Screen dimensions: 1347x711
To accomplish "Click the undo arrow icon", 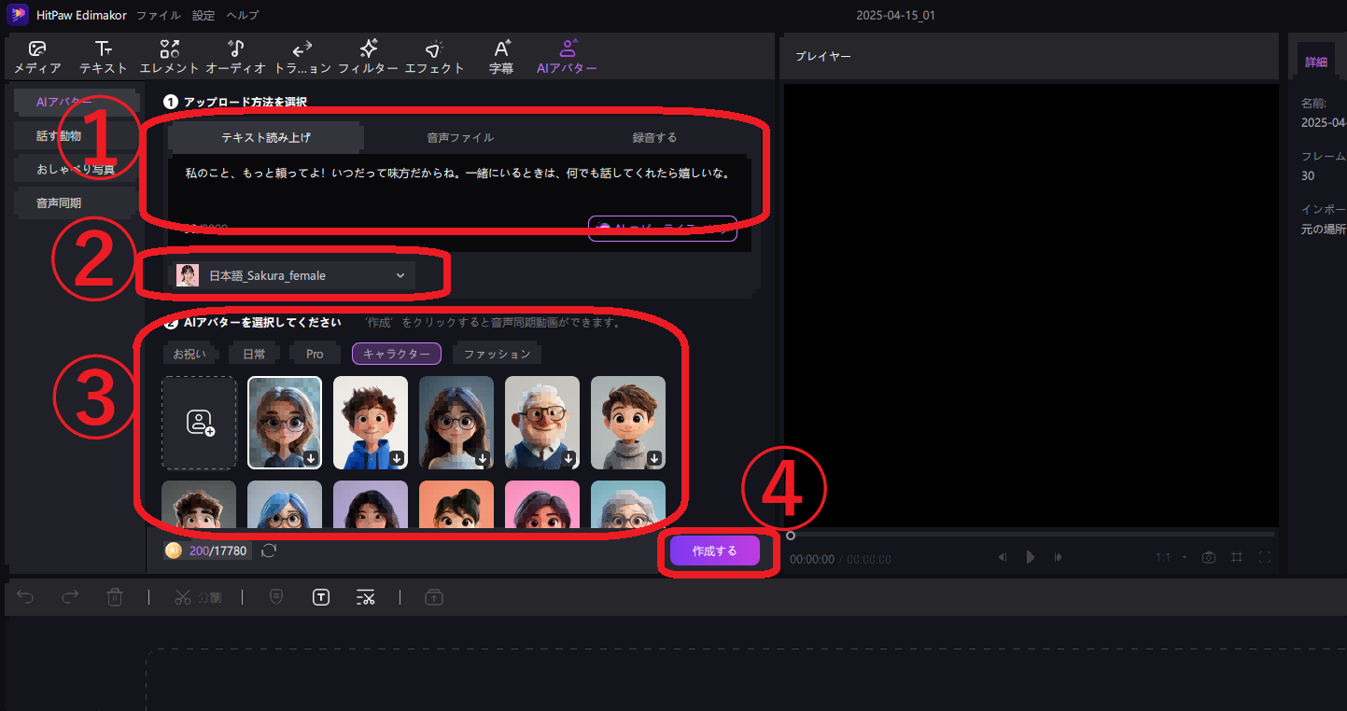I will point(24,596).
